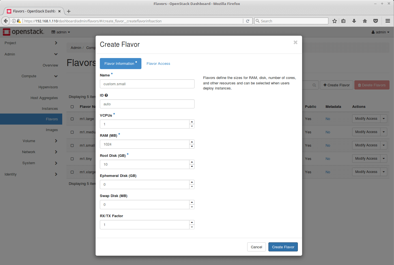Close the Create Flavor dialog
394x265 pixels.
coord(296,42)
